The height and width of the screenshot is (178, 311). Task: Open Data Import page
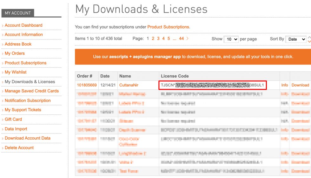pos(16,129)
